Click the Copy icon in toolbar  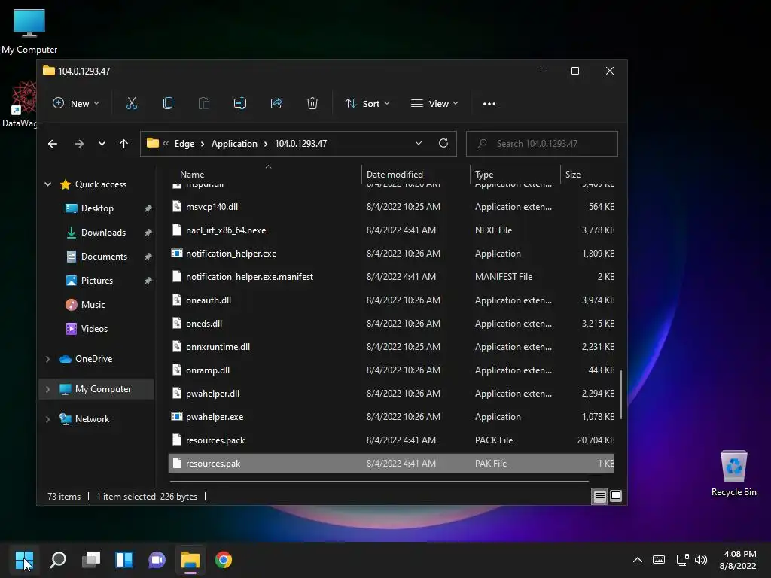coord(168,103)
